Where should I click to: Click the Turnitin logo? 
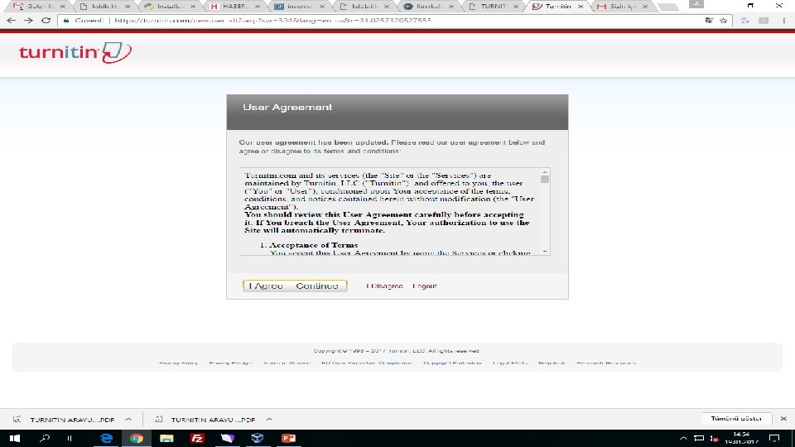75,52
